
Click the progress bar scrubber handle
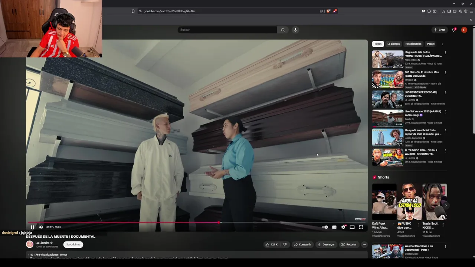tap(219, 222)
